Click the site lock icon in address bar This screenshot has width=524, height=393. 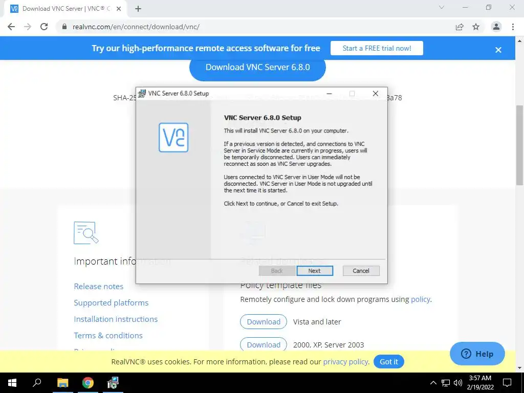[64, 27]
